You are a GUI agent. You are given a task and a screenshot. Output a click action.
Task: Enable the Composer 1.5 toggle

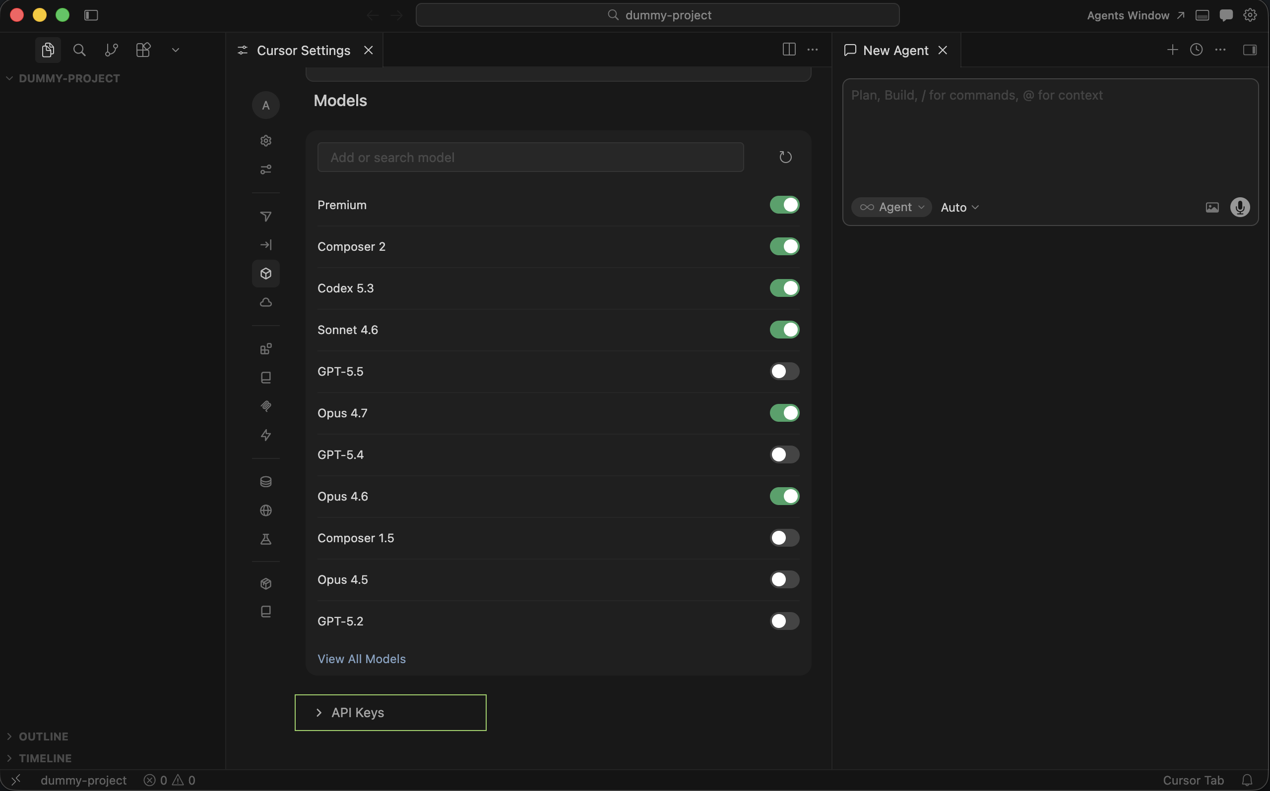(x=784, y=538)
